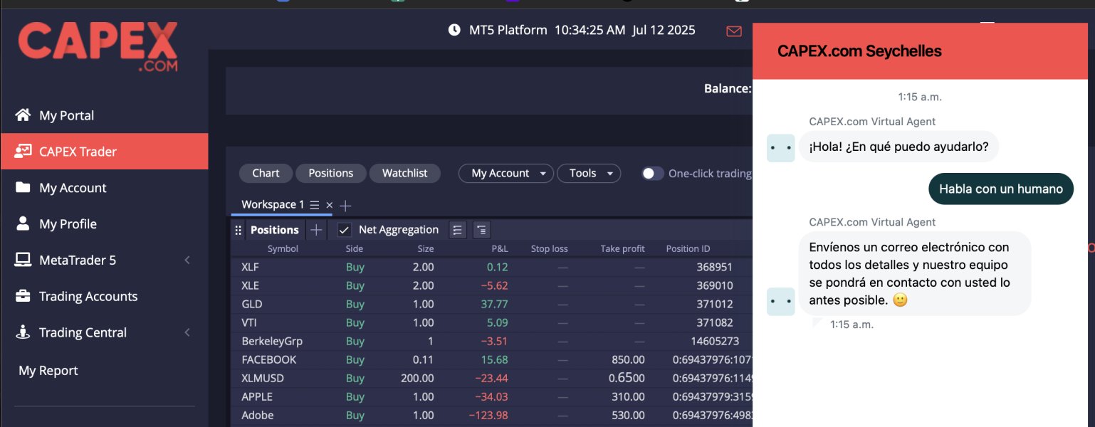Image resolution: width=1095 pixels, height=427 pixels.
Task: Click the Chart button
Action: point(266,174)
